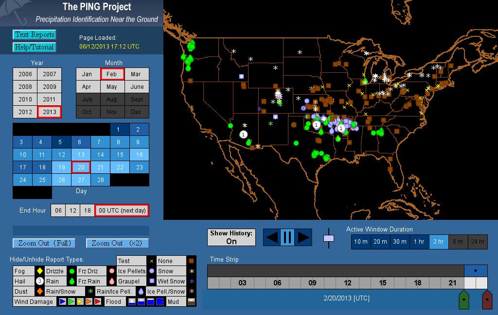Select year 2012
This screenshot has height=315, width=498.
[x=25, y=112]
